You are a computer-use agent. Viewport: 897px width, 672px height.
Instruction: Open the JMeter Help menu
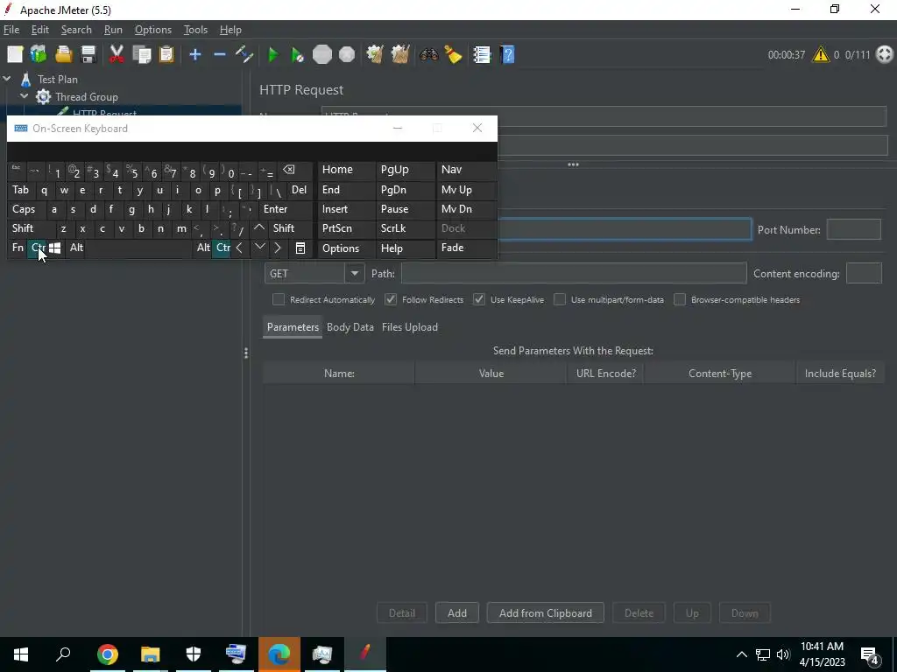230,30
